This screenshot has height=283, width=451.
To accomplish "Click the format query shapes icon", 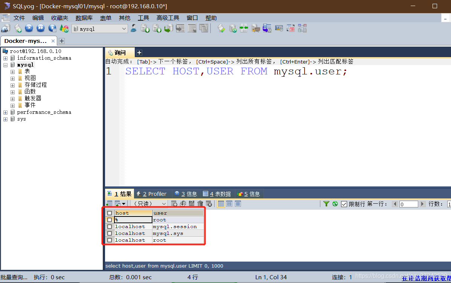I will click(64, 29).
